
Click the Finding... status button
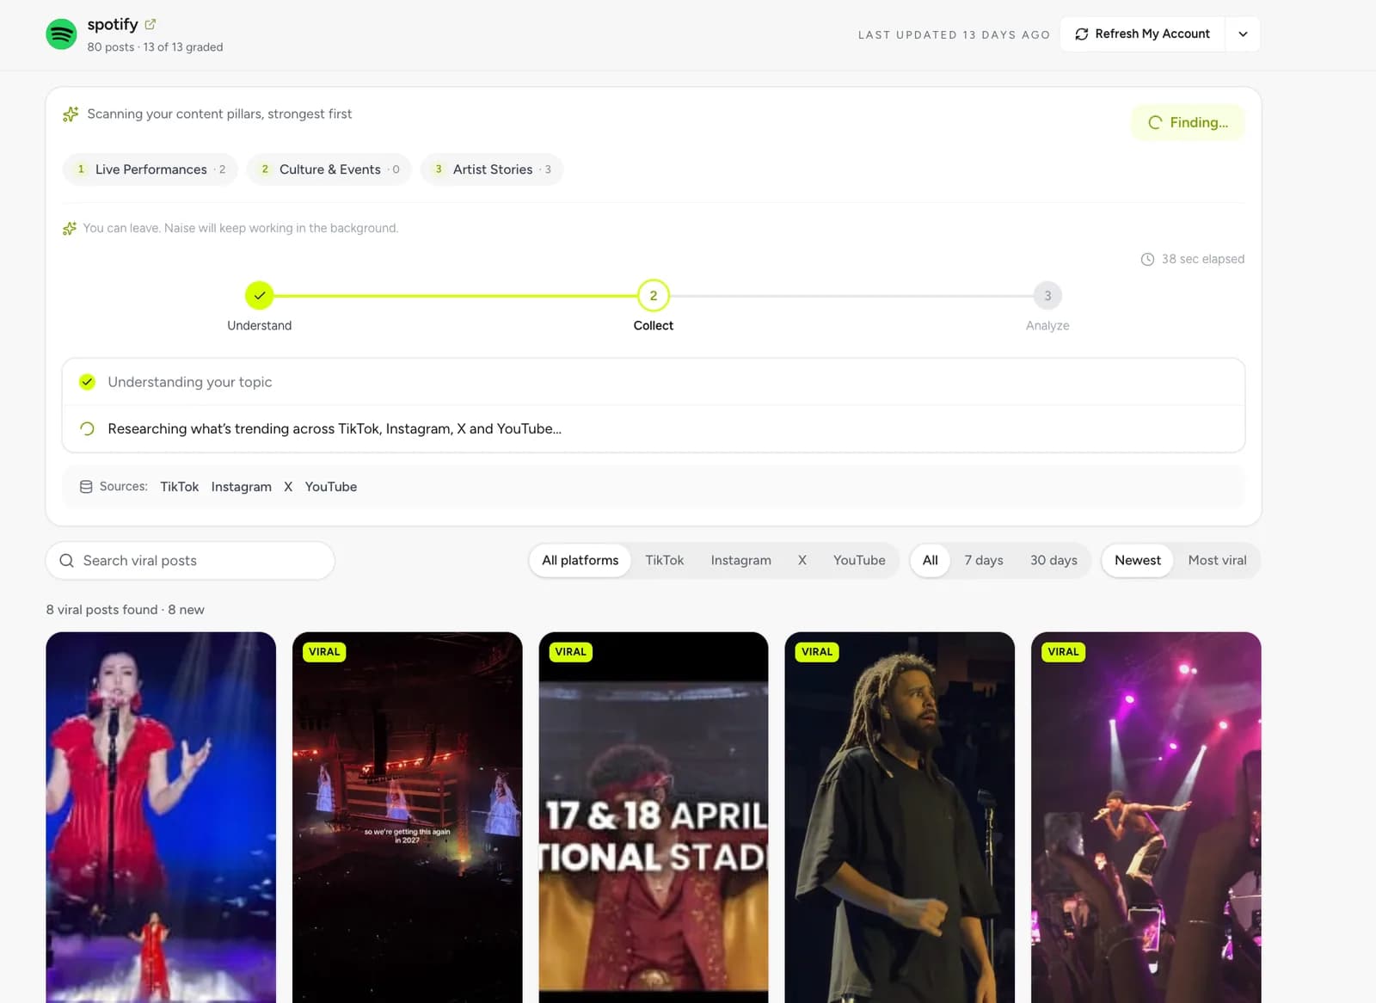[x=1188, y=122]
